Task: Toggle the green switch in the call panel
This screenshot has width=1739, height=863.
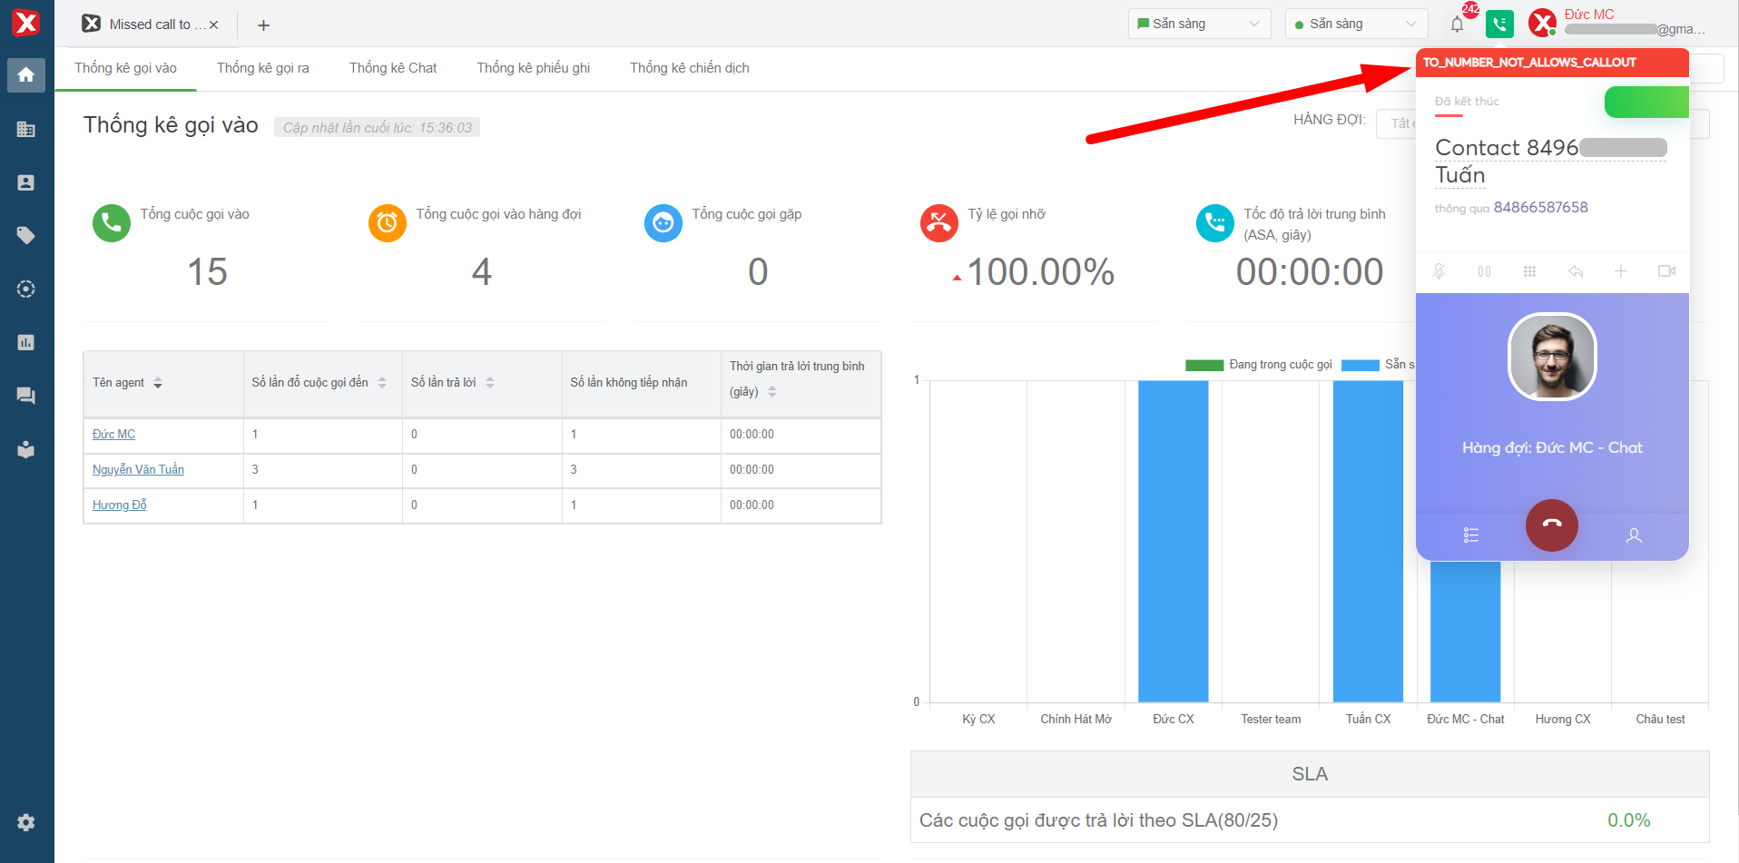Action: point(1646,103)
